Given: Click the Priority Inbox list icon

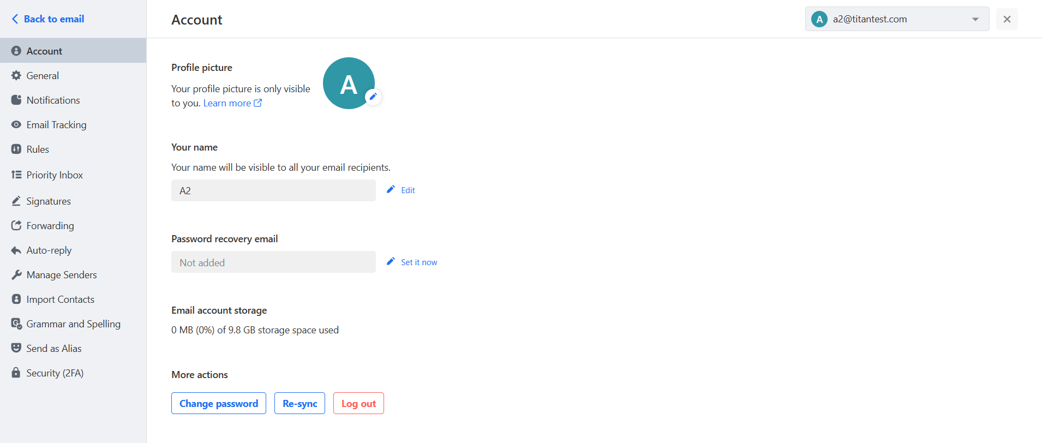Looking at the screenshot, I should [x=16, y=175].
